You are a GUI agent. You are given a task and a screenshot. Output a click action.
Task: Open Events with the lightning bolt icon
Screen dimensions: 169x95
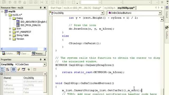(x=19, y=69)
